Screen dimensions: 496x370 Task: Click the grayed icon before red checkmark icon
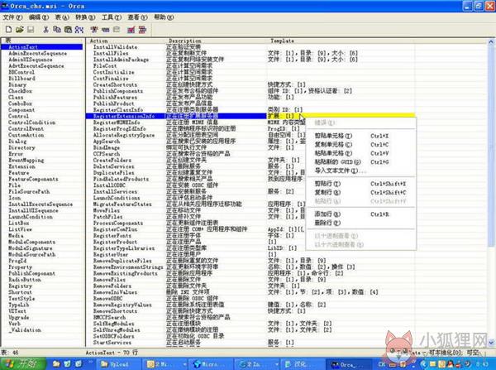point(117,30)
